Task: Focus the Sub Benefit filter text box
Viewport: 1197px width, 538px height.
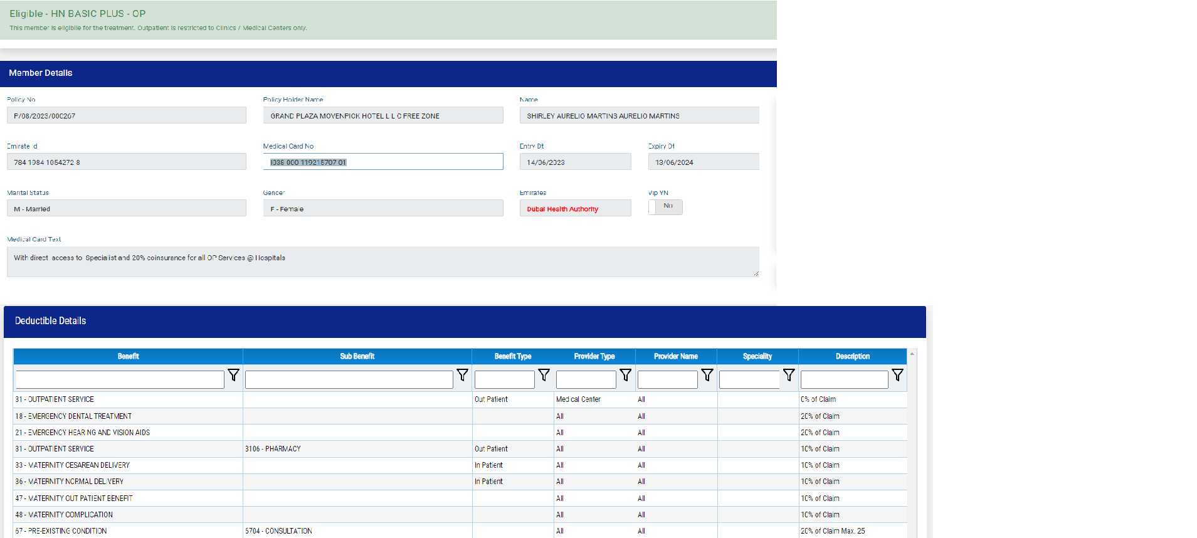Action: pyautogui.click(x=349, y=379)
